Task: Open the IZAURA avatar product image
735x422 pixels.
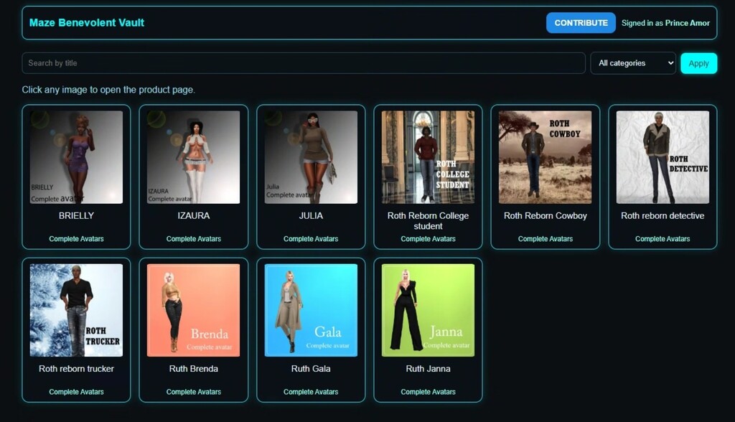Action: pos(193,157)
